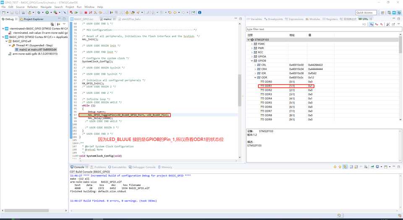The width and height of the screenshot is (403, 220).
Task: Open the Navigate menu
Action: coord(46,7)
